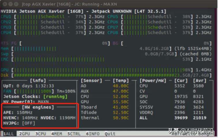The height and width of the screenshot is (138, 218).
Task: Click the Mem usage bar
Action: 91,49
